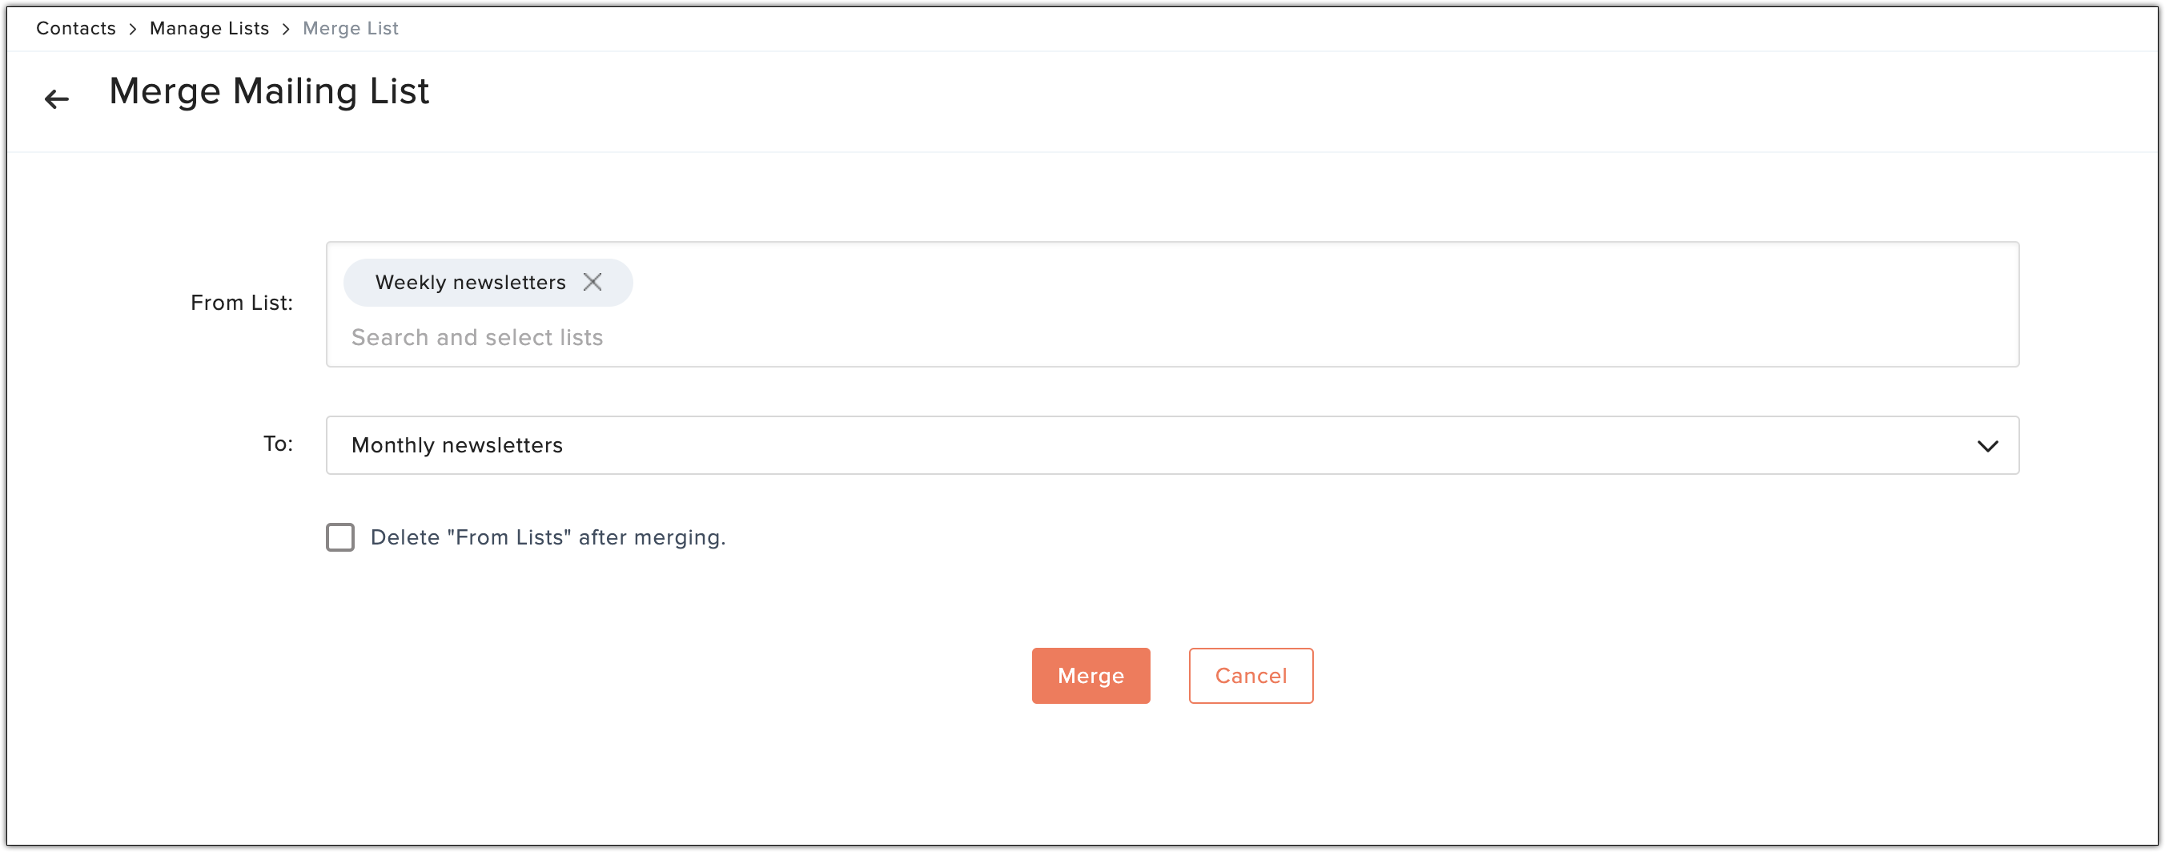Click the chevron separator after Manage Lists
The height and width of the screenshot is (852, 2165).
click(286, 30)
